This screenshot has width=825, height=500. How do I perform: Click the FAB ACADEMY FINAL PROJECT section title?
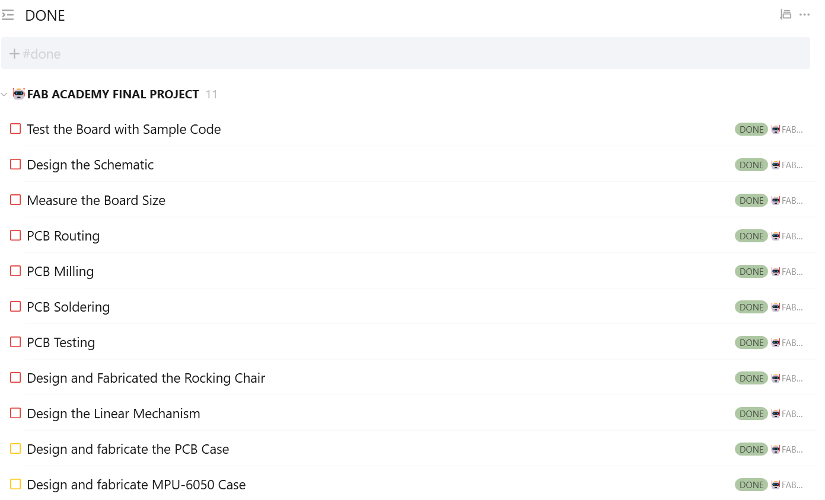pos(113,94)
